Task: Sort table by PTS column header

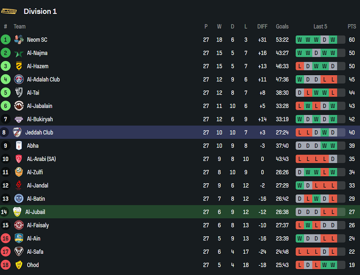Action: pyautogui.click(x=352, y=27)
